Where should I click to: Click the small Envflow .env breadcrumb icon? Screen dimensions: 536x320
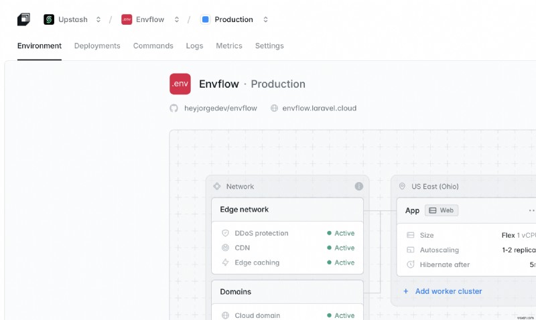(x=127, y=19)
